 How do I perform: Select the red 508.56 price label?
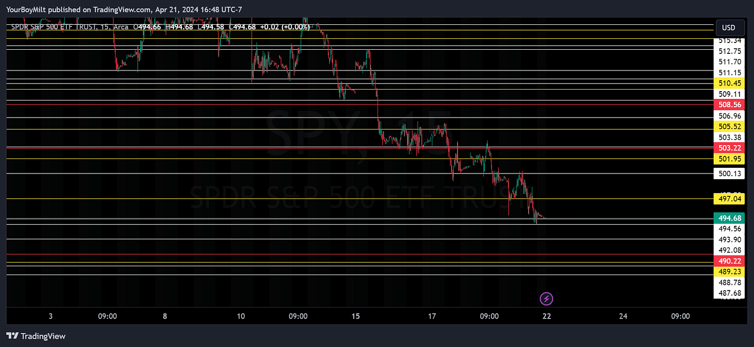729,105
